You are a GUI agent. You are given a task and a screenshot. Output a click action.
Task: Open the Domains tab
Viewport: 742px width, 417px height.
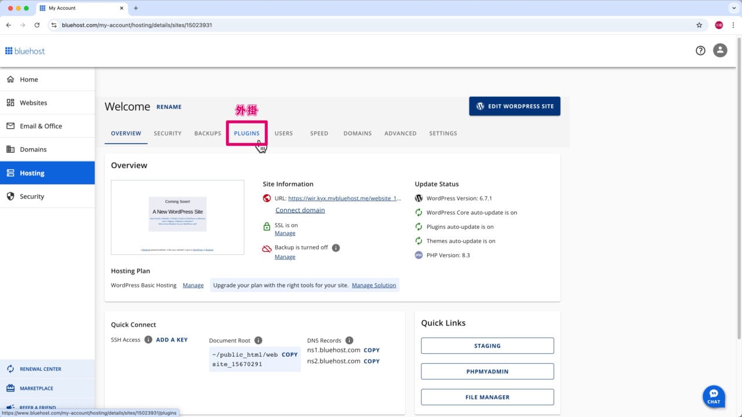point(357,133)
